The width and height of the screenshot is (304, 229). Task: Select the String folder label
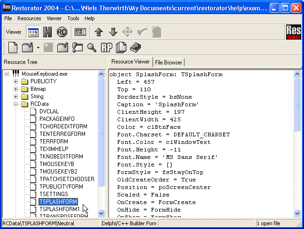[37, 96]
